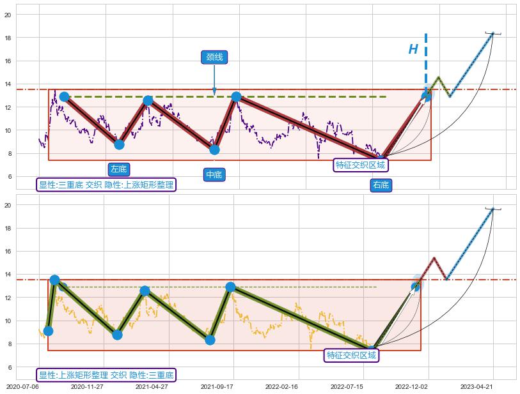Click the 右底 annotation label

point(381,185)
